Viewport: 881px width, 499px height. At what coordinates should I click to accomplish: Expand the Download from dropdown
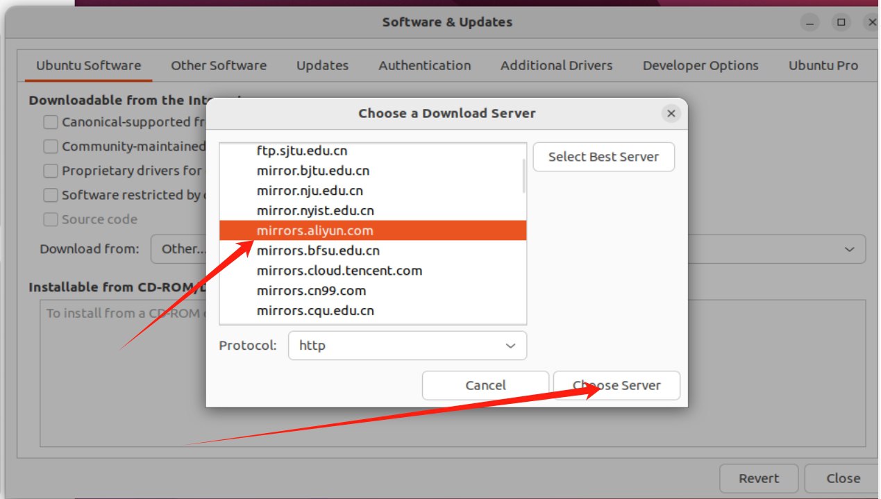[x=848, y=249]
